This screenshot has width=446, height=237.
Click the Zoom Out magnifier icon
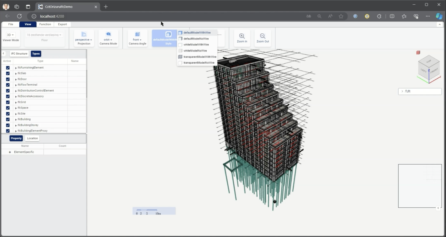tap(263, 36)
